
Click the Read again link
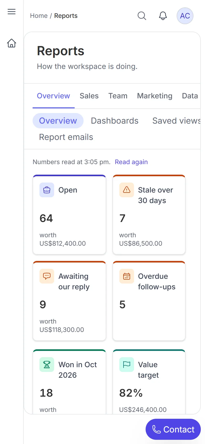pos(131,162)
